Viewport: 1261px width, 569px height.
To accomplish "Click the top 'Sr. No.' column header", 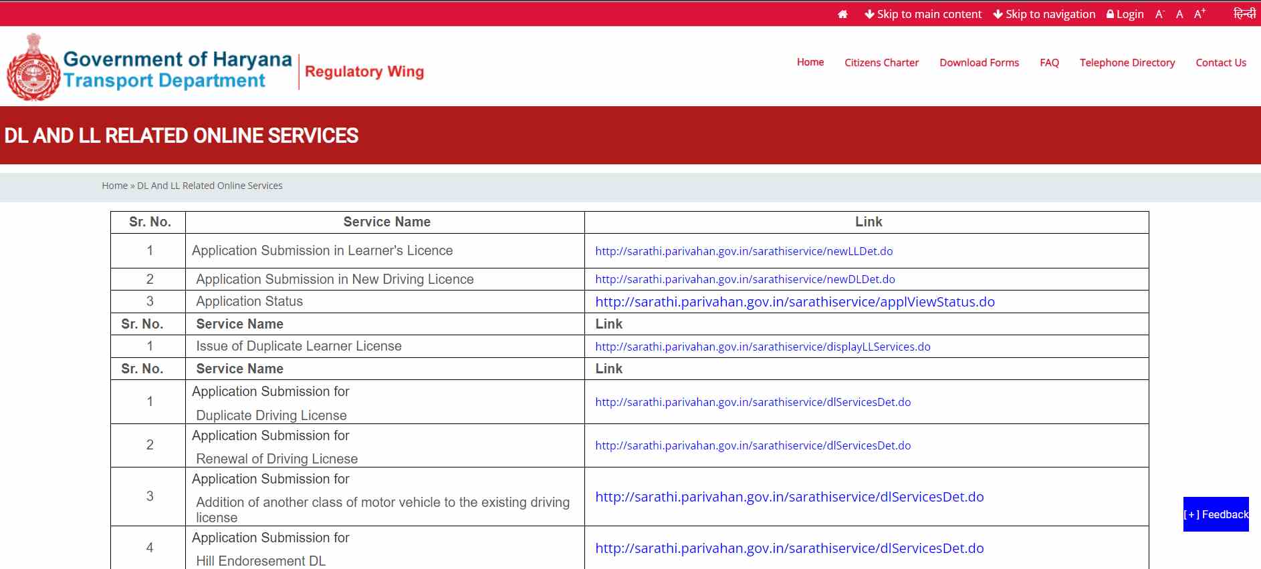I will coord(150,222).
